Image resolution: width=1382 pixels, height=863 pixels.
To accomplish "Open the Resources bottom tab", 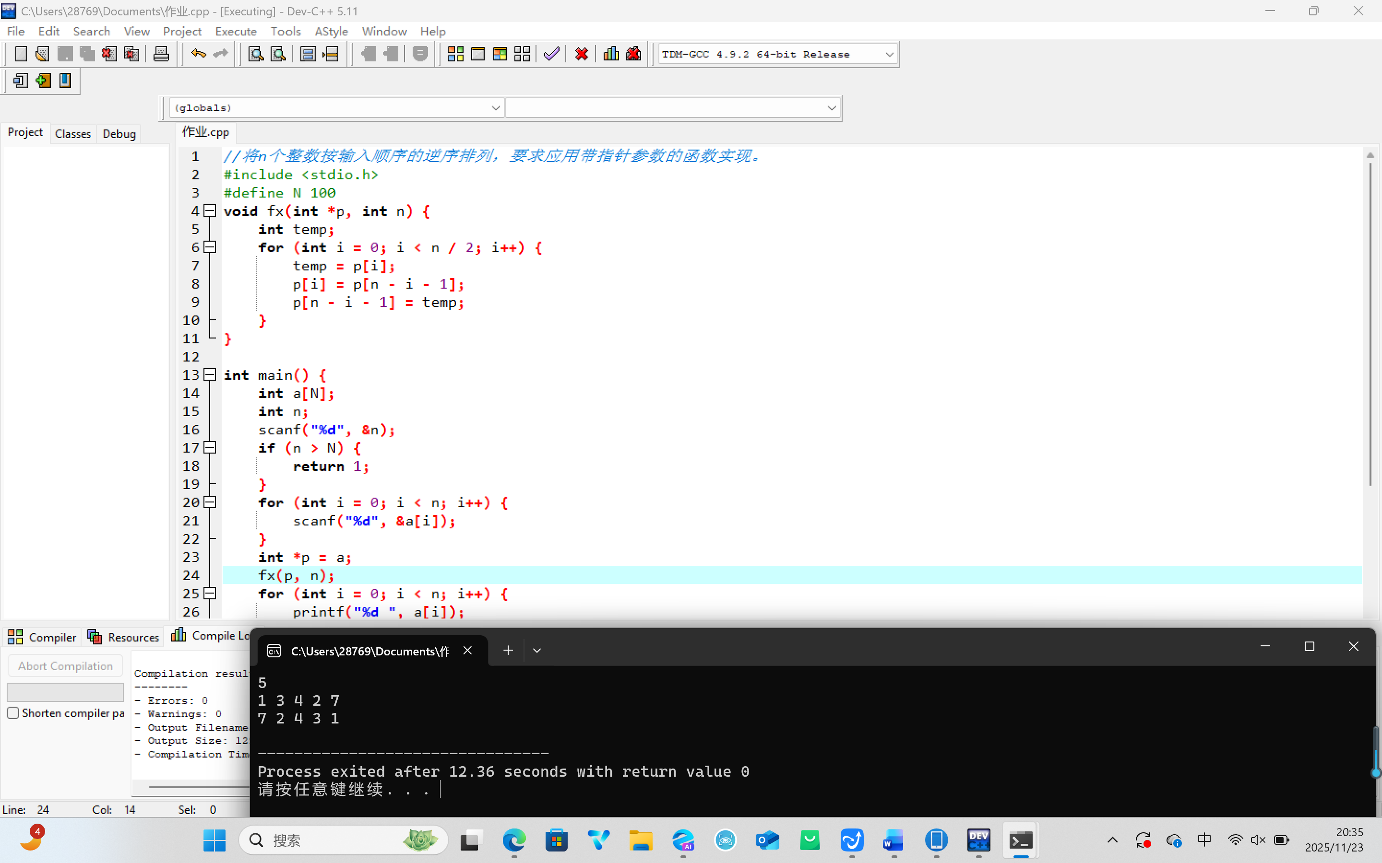I will pyautogui.click(x=123, y=637).
